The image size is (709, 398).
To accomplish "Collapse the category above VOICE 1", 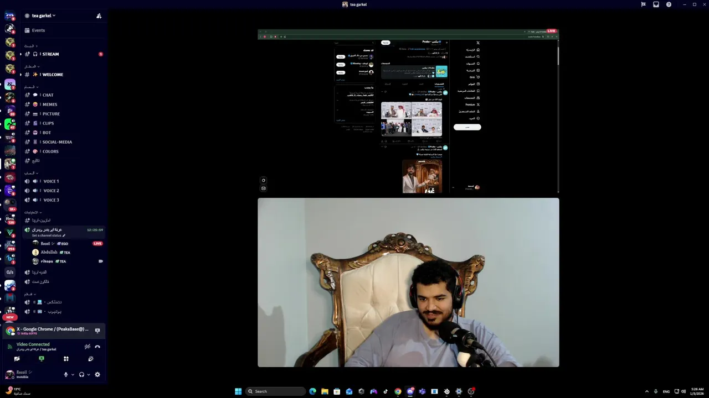I will click(x=31, y=173).
